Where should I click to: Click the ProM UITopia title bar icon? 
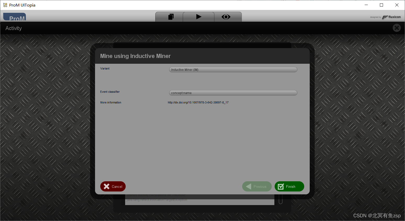(5, 5)
